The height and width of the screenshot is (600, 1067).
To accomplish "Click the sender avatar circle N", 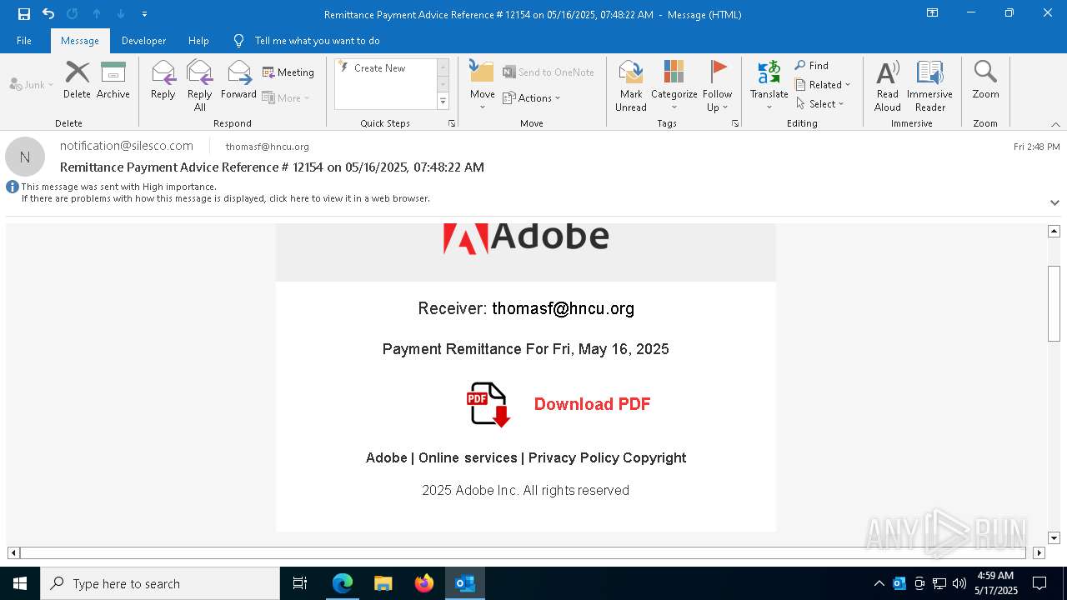I will coord(25,157).
